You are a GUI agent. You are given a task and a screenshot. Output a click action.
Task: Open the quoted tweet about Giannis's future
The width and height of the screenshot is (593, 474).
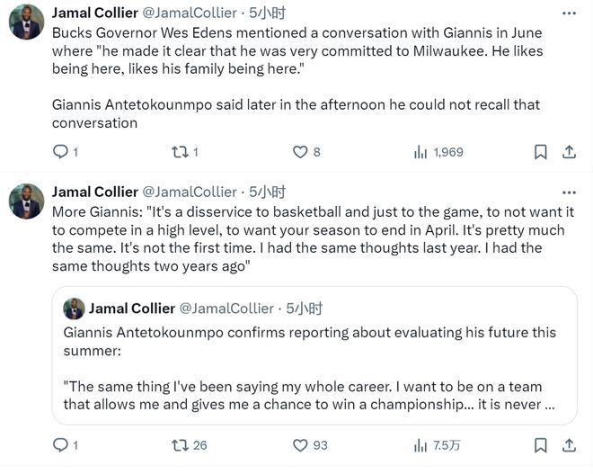click(314, 360)
